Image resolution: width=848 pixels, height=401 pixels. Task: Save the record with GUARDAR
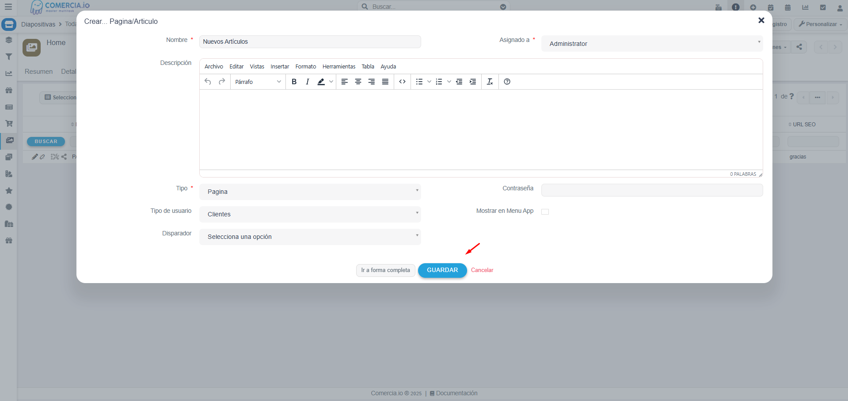[x=442, y=270]
